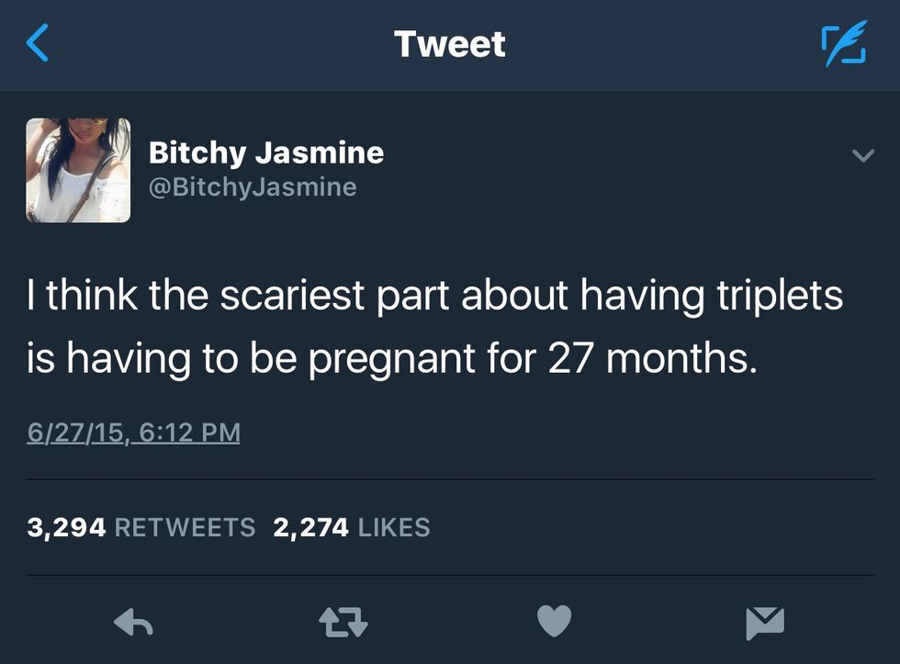This screenshot has height=664, width=900.
Task: Tap the Tweet header title
Action: tap(449, 44)
